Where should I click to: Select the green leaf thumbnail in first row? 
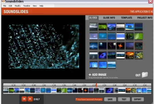click(x=103, y=27)
